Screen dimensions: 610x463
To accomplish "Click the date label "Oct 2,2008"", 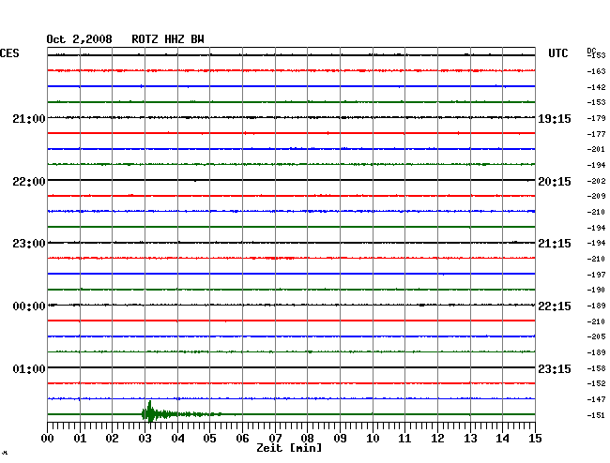I will click(x=80, y=39).
